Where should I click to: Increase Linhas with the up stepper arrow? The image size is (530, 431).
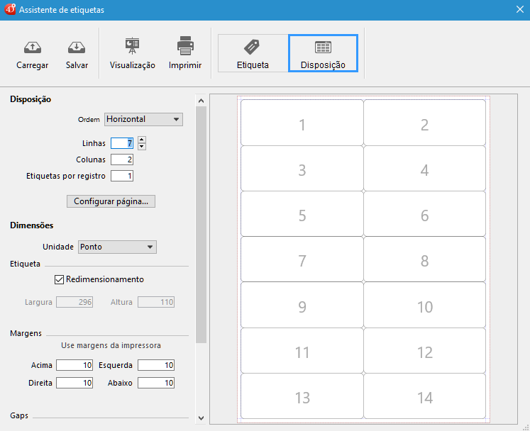click(x=142, y=140)
